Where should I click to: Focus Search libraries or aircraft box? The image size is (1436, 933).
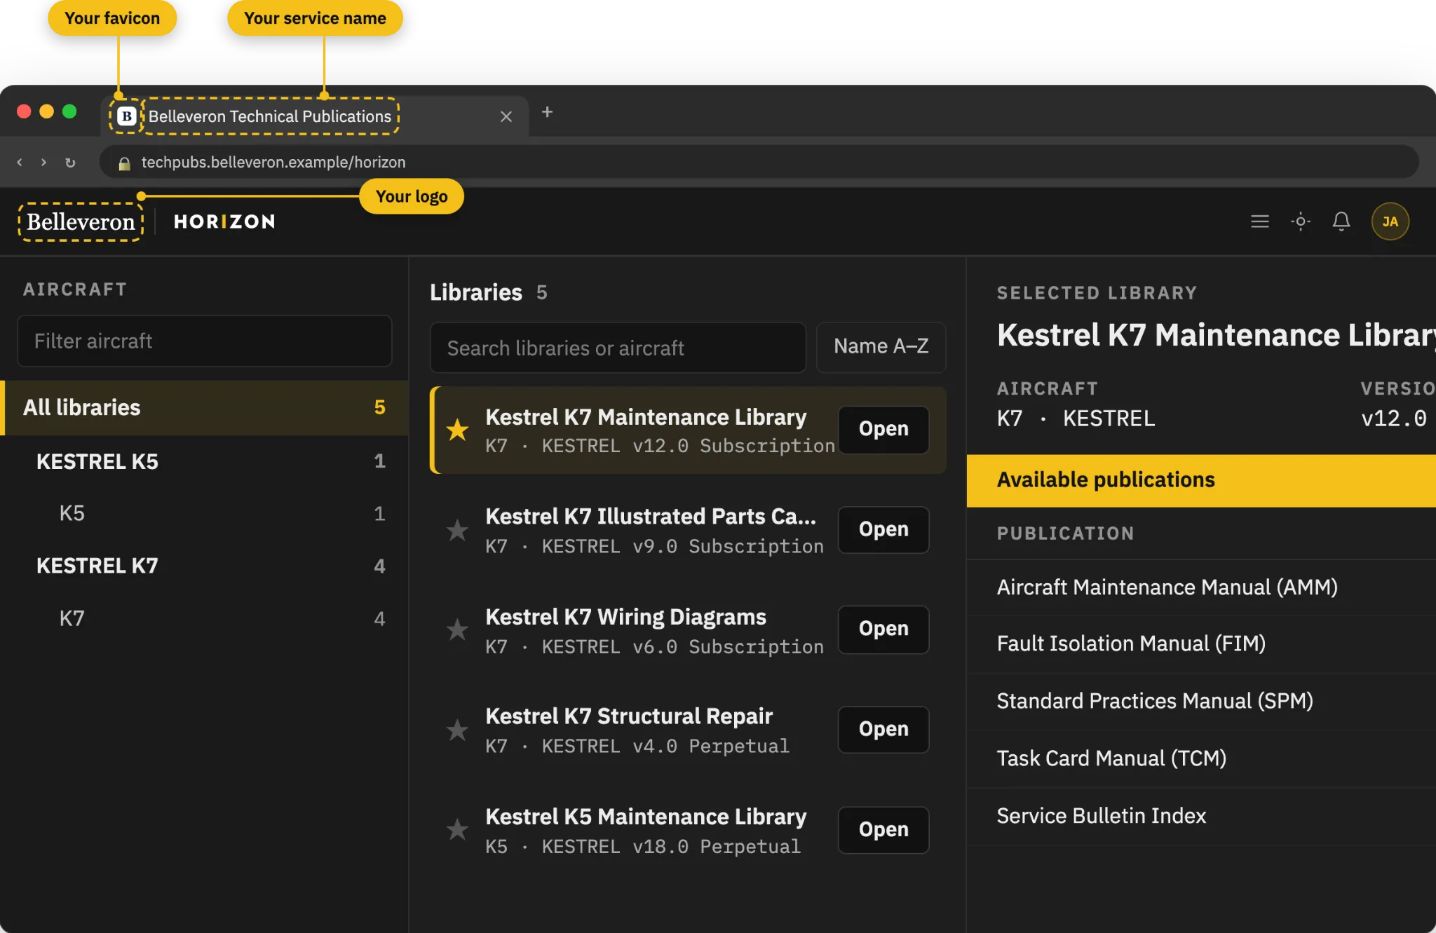point(617,348)
